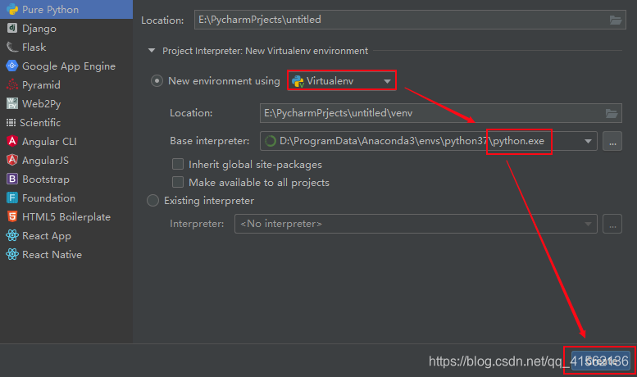Click the HTML5 Boilerplate icon
This screenshot has width=637, height=377.
pyautogui.click(x=12, y=216)
